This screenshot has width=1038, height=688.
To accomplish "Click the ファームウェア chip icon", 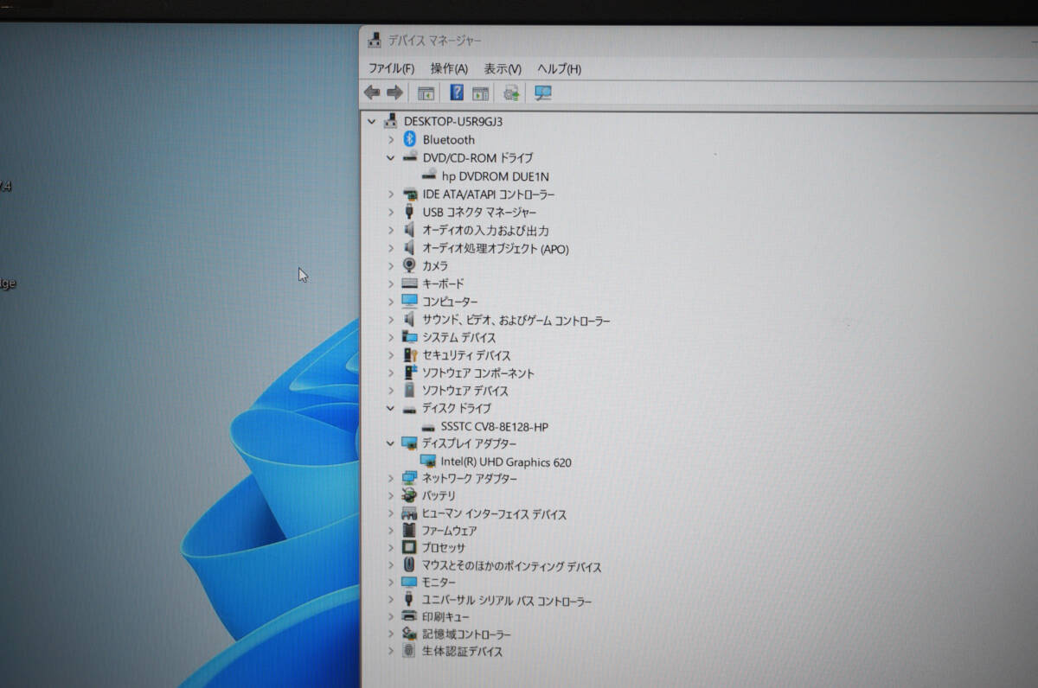I will [410, 531].
